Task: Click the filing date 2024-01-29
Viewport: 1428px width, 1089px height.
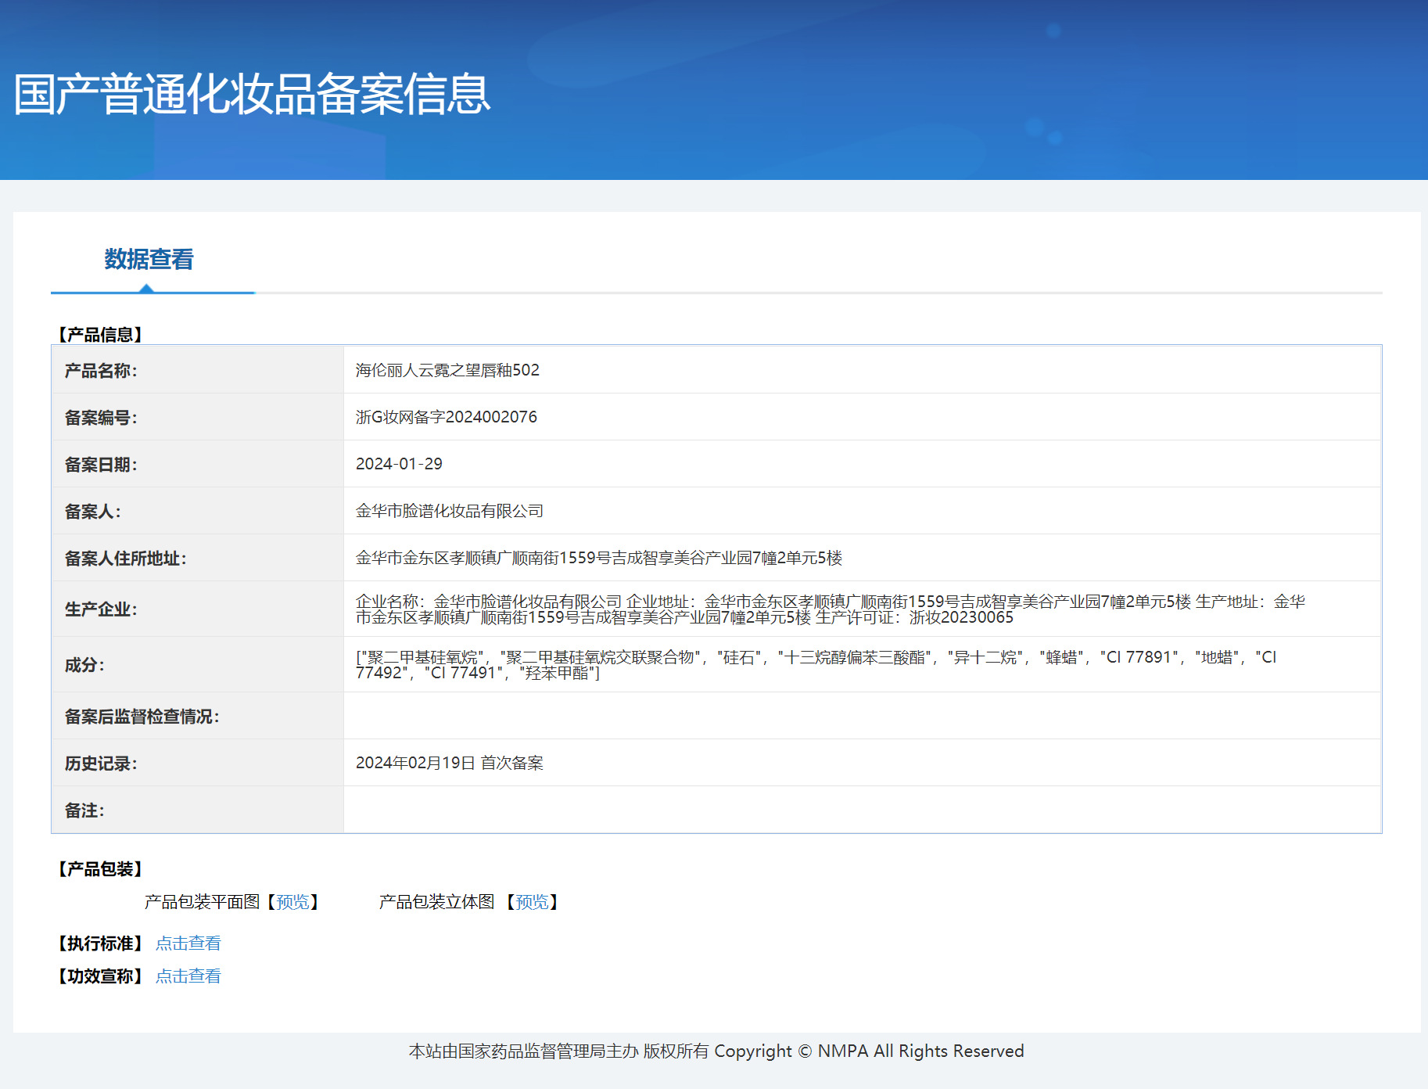Action: pyautogui.click(x=399, y=464)
